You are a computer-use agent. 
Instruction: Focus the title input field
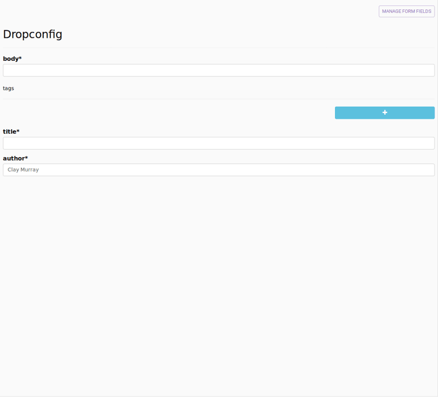(219, 143)
